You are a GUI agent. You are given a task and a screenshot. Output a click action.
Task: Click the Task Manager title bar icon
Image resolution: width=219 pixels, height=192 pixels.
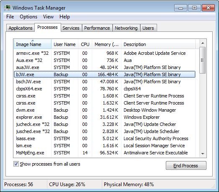(x=8, y=8)
